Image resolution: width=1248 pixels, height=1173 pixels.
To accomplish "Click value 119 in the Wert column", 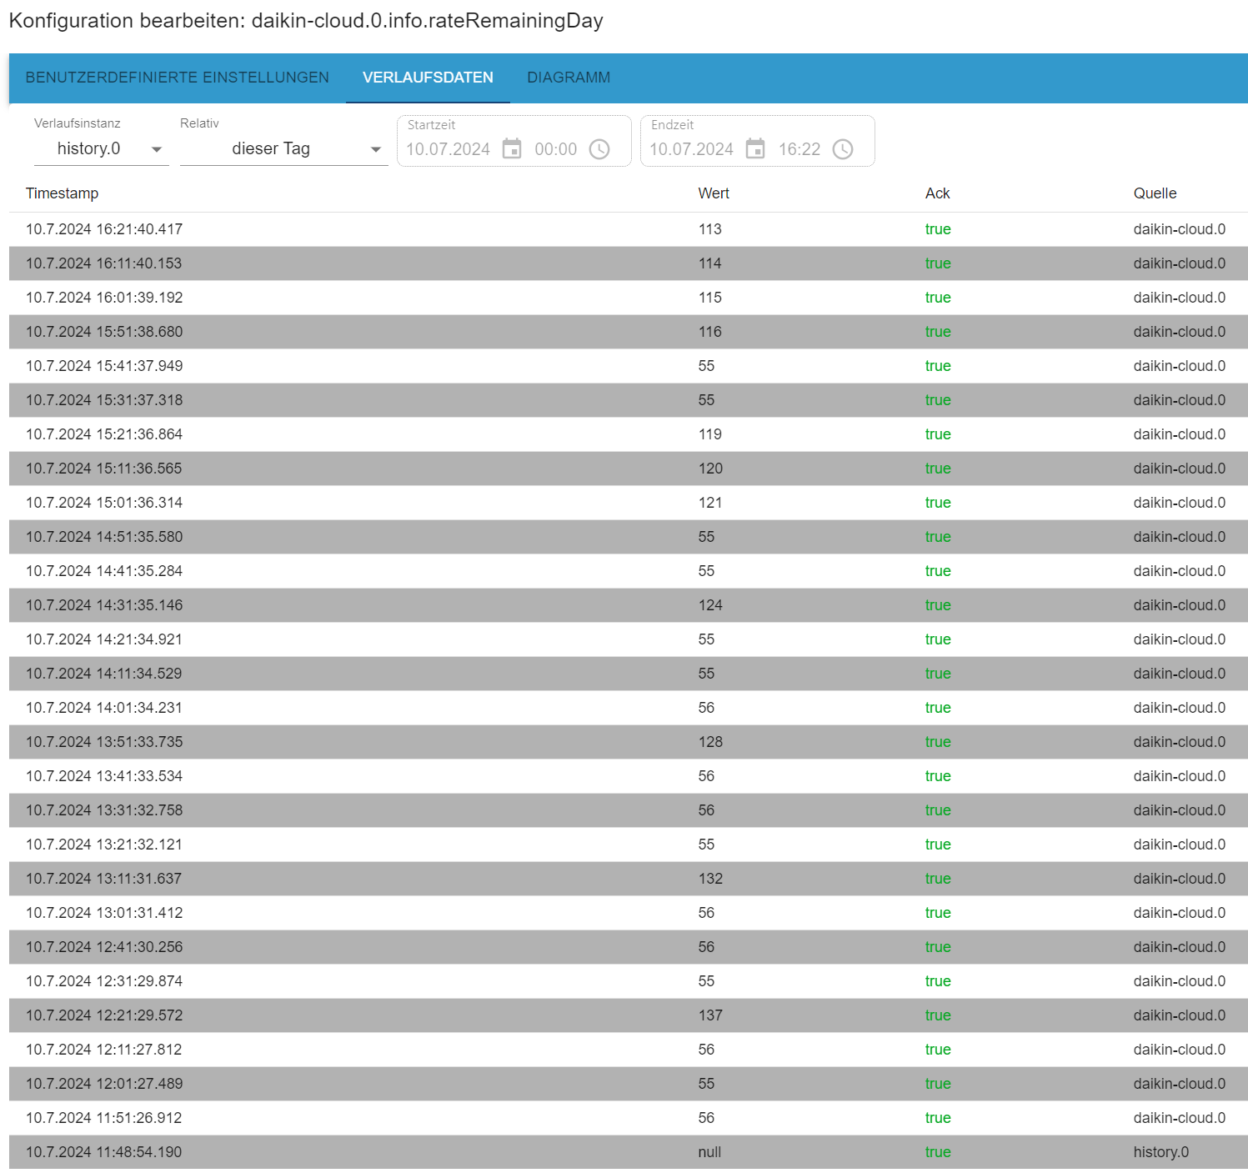I will 710,434.
